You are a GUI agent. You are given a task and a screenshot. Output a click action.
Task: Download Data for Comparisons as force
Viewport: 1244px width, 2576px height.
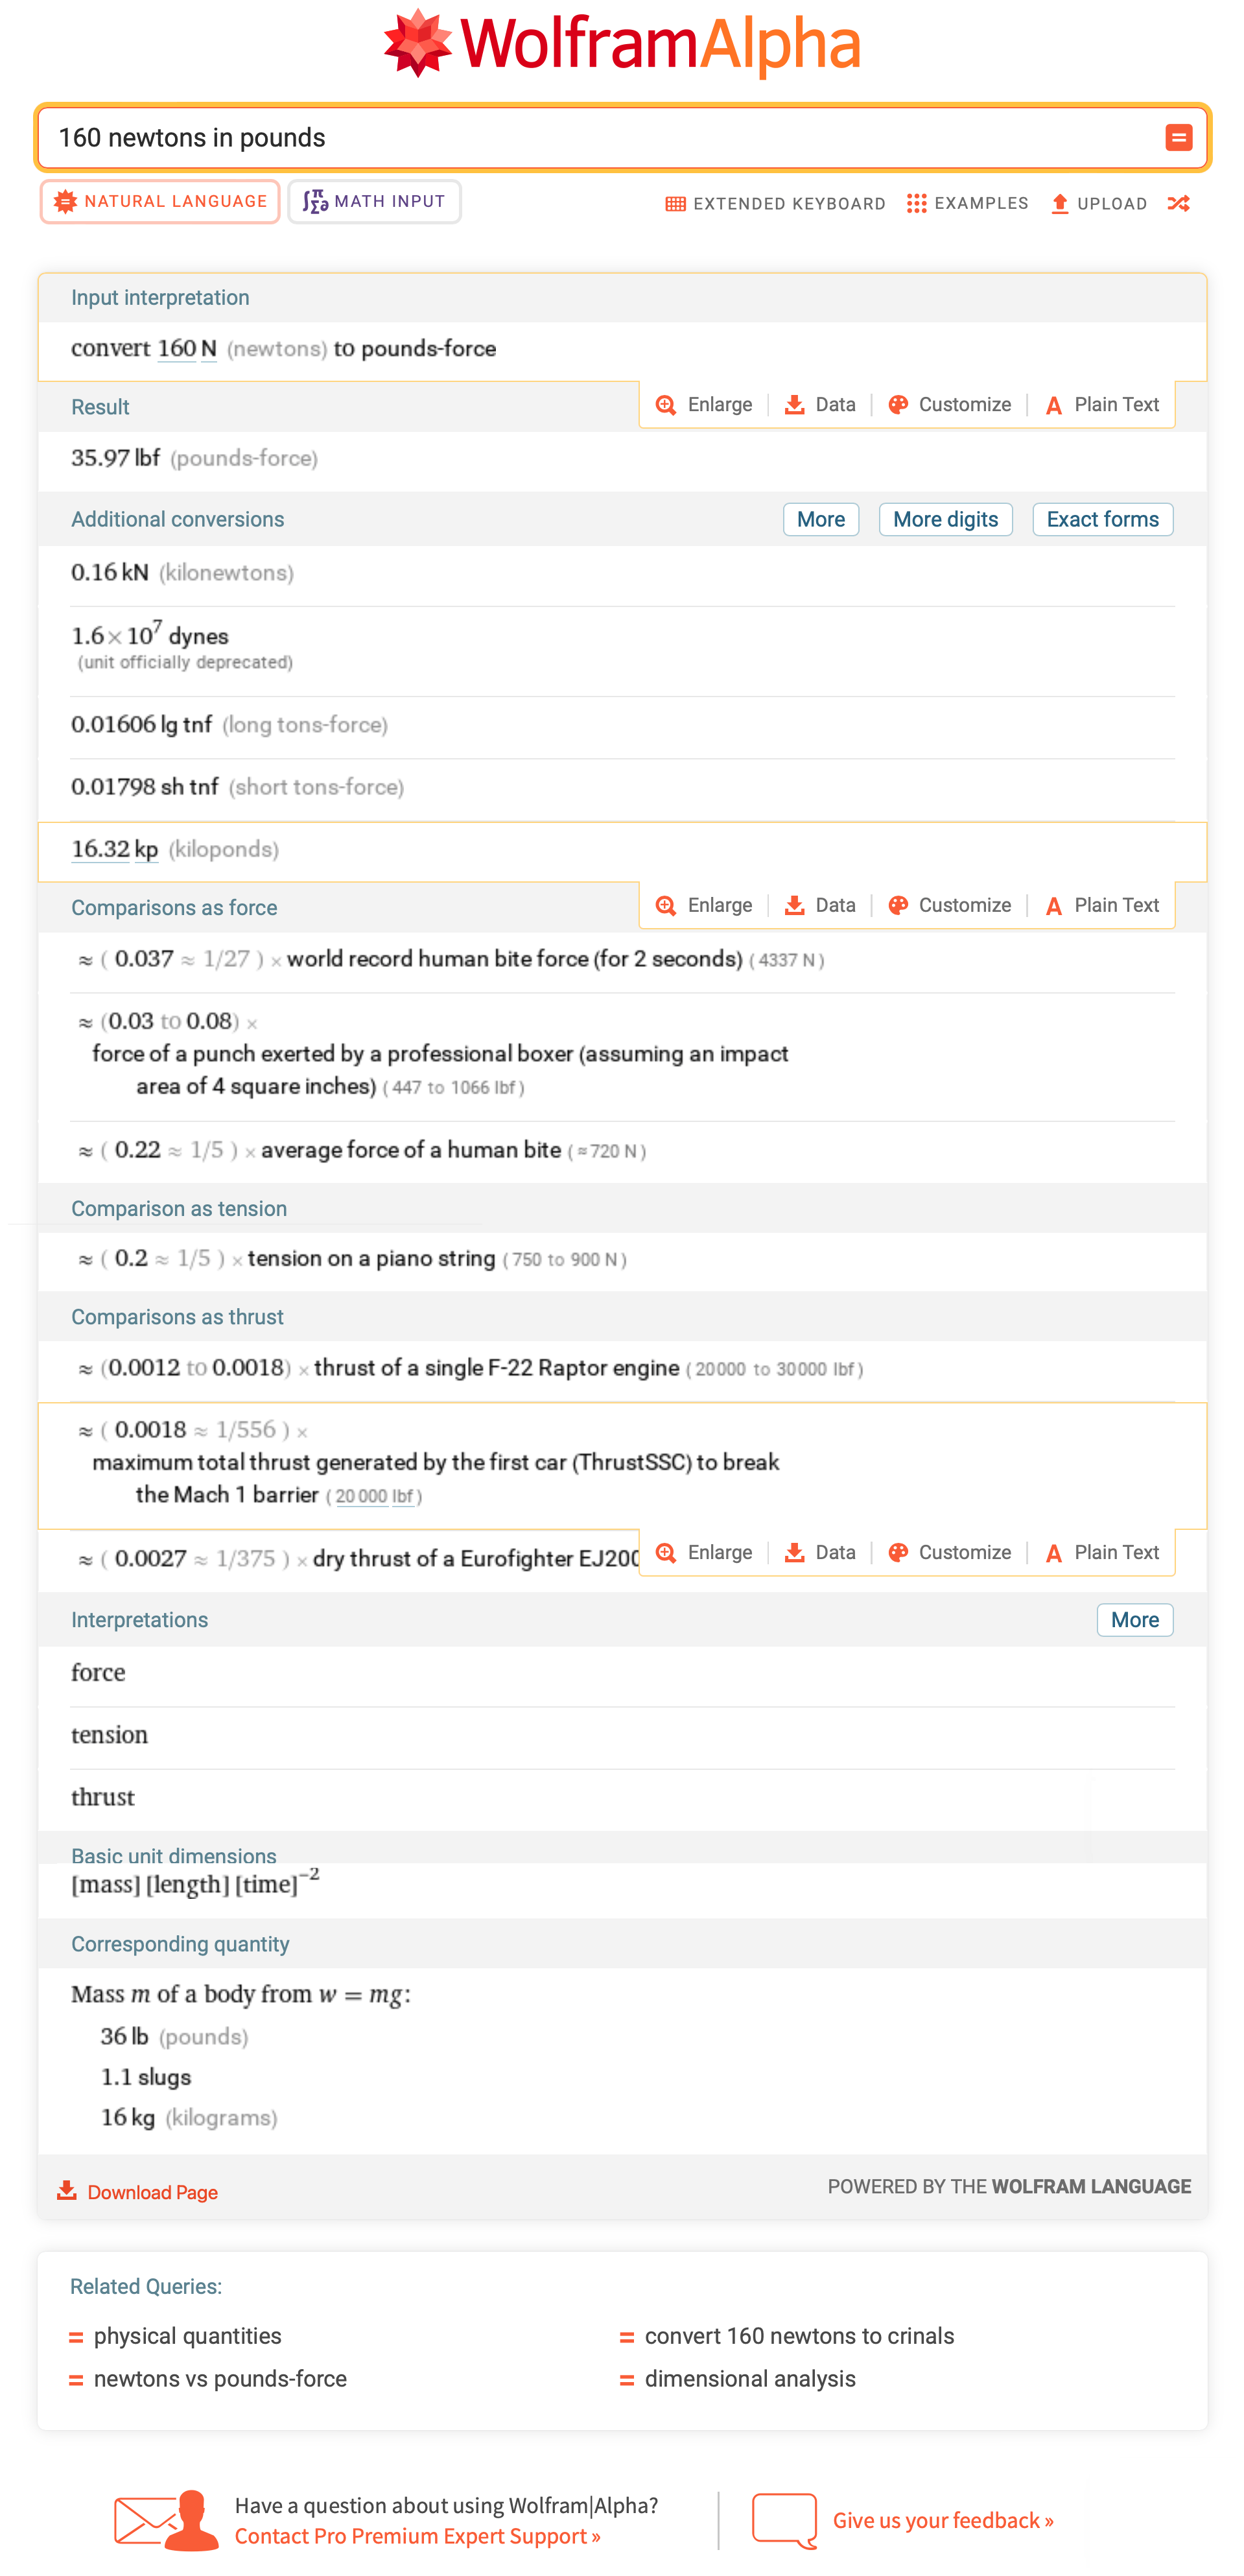[820, 906]
